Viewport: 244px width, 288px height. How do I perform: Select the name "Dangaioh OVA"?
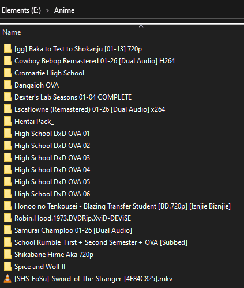(37, 85)
